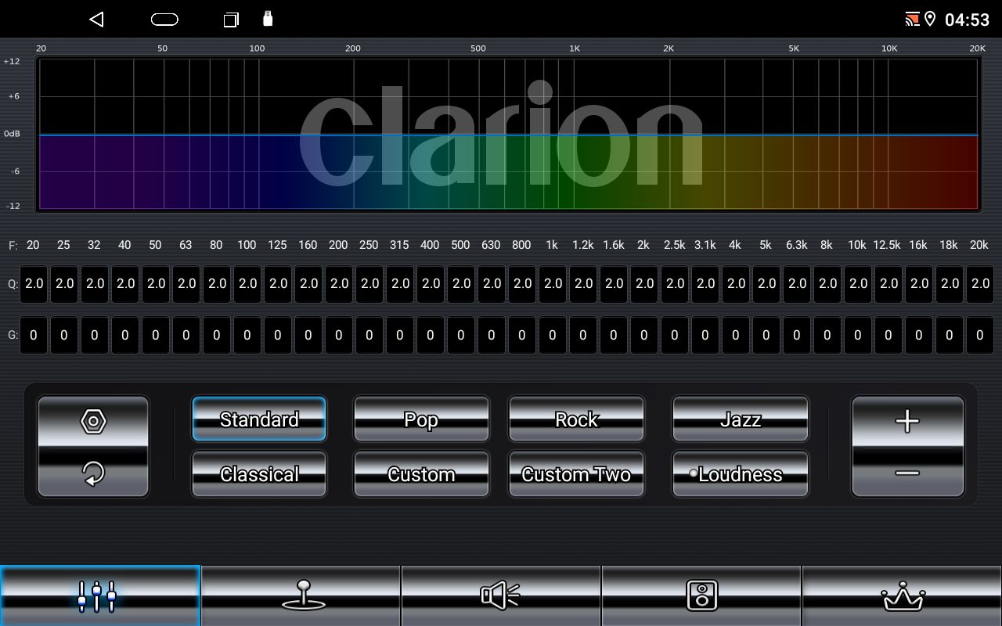This screenshot has width=1002, height=626.
Task: Choose the Classical preset
Action: click(x=258, y=473)
